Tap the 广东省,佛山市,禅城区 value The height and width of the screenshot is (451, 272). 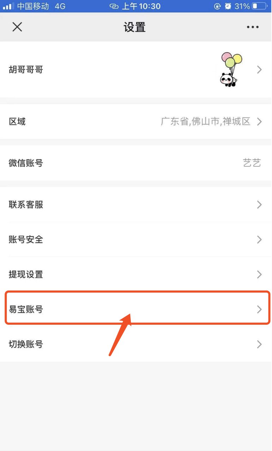[x=206, y=122]
